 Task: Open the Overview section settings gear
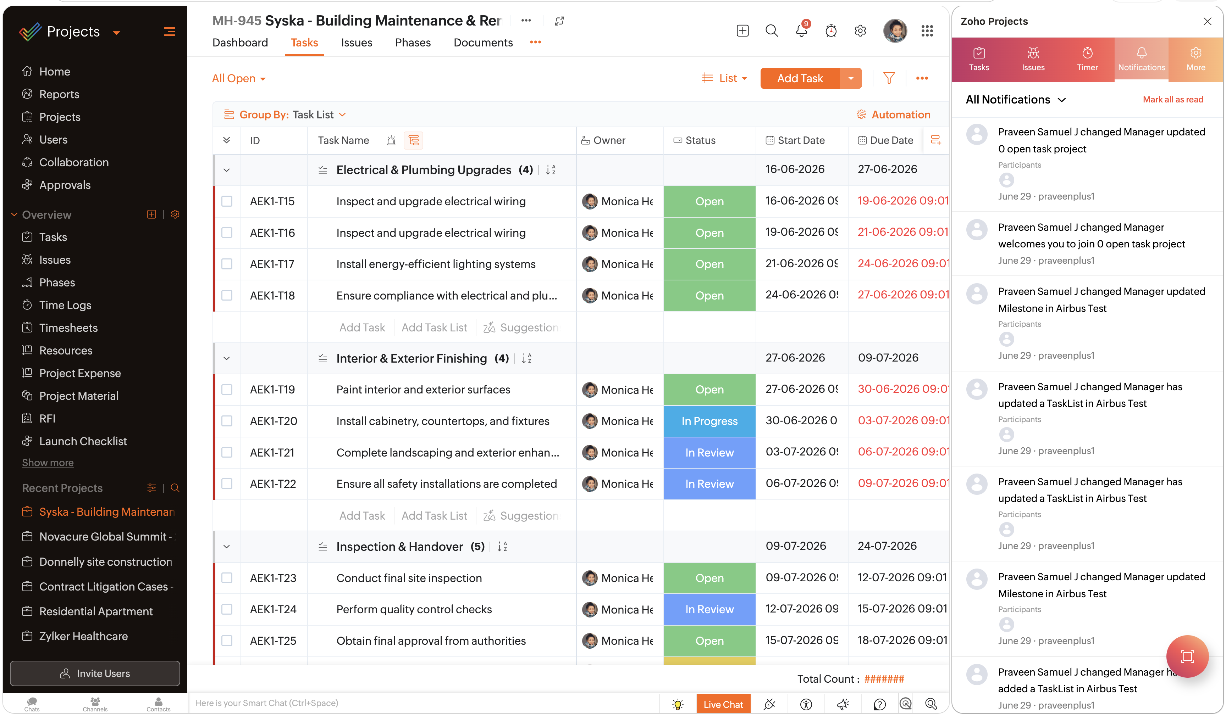[175, 214]
